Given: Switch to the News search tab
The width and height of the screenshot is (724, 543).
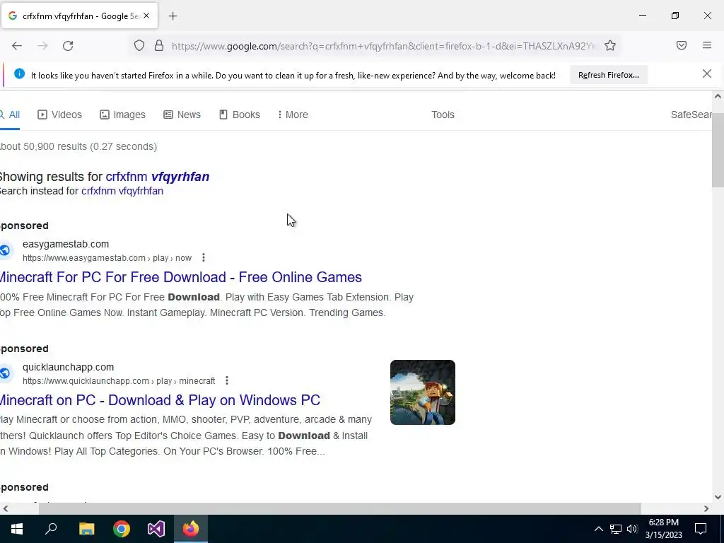Looking at the screenshot, I should (x=182, y=115).
